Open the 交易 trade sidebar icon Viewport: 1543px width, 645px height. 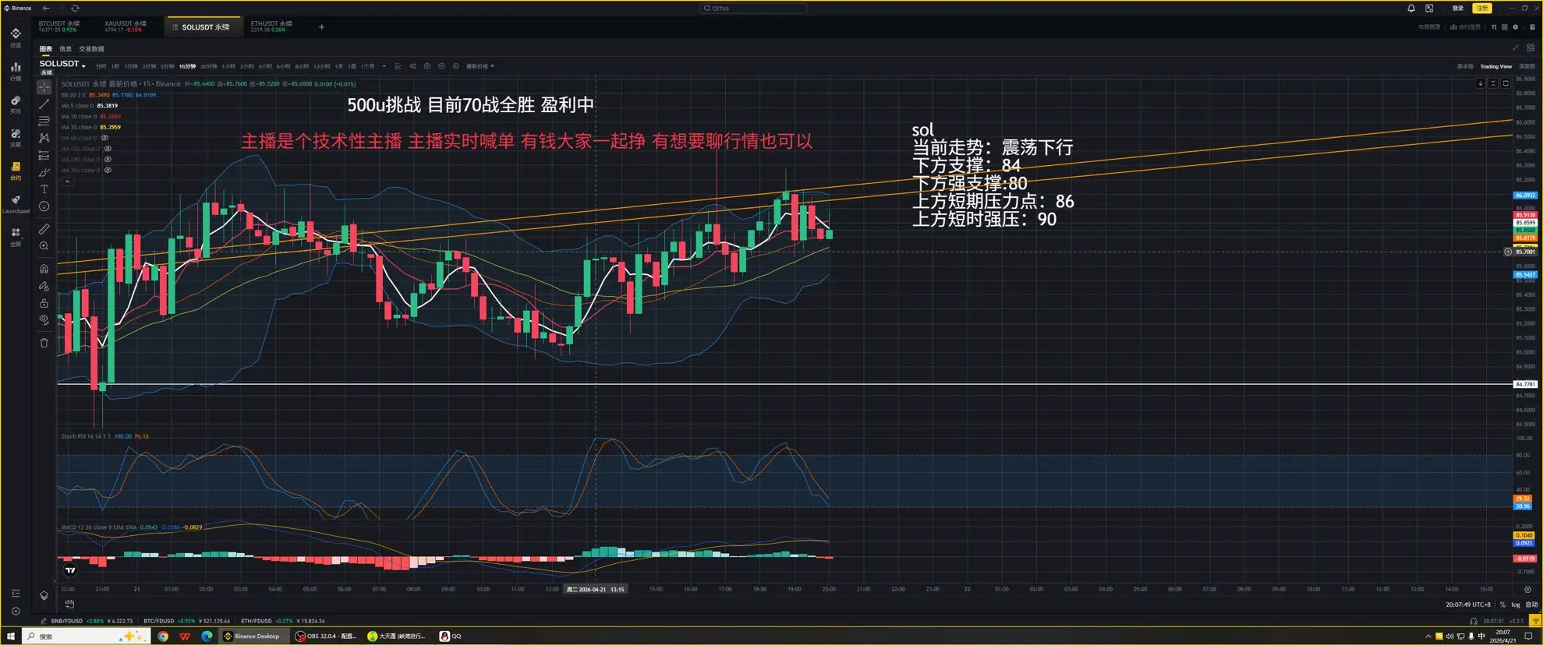point(16,137)
